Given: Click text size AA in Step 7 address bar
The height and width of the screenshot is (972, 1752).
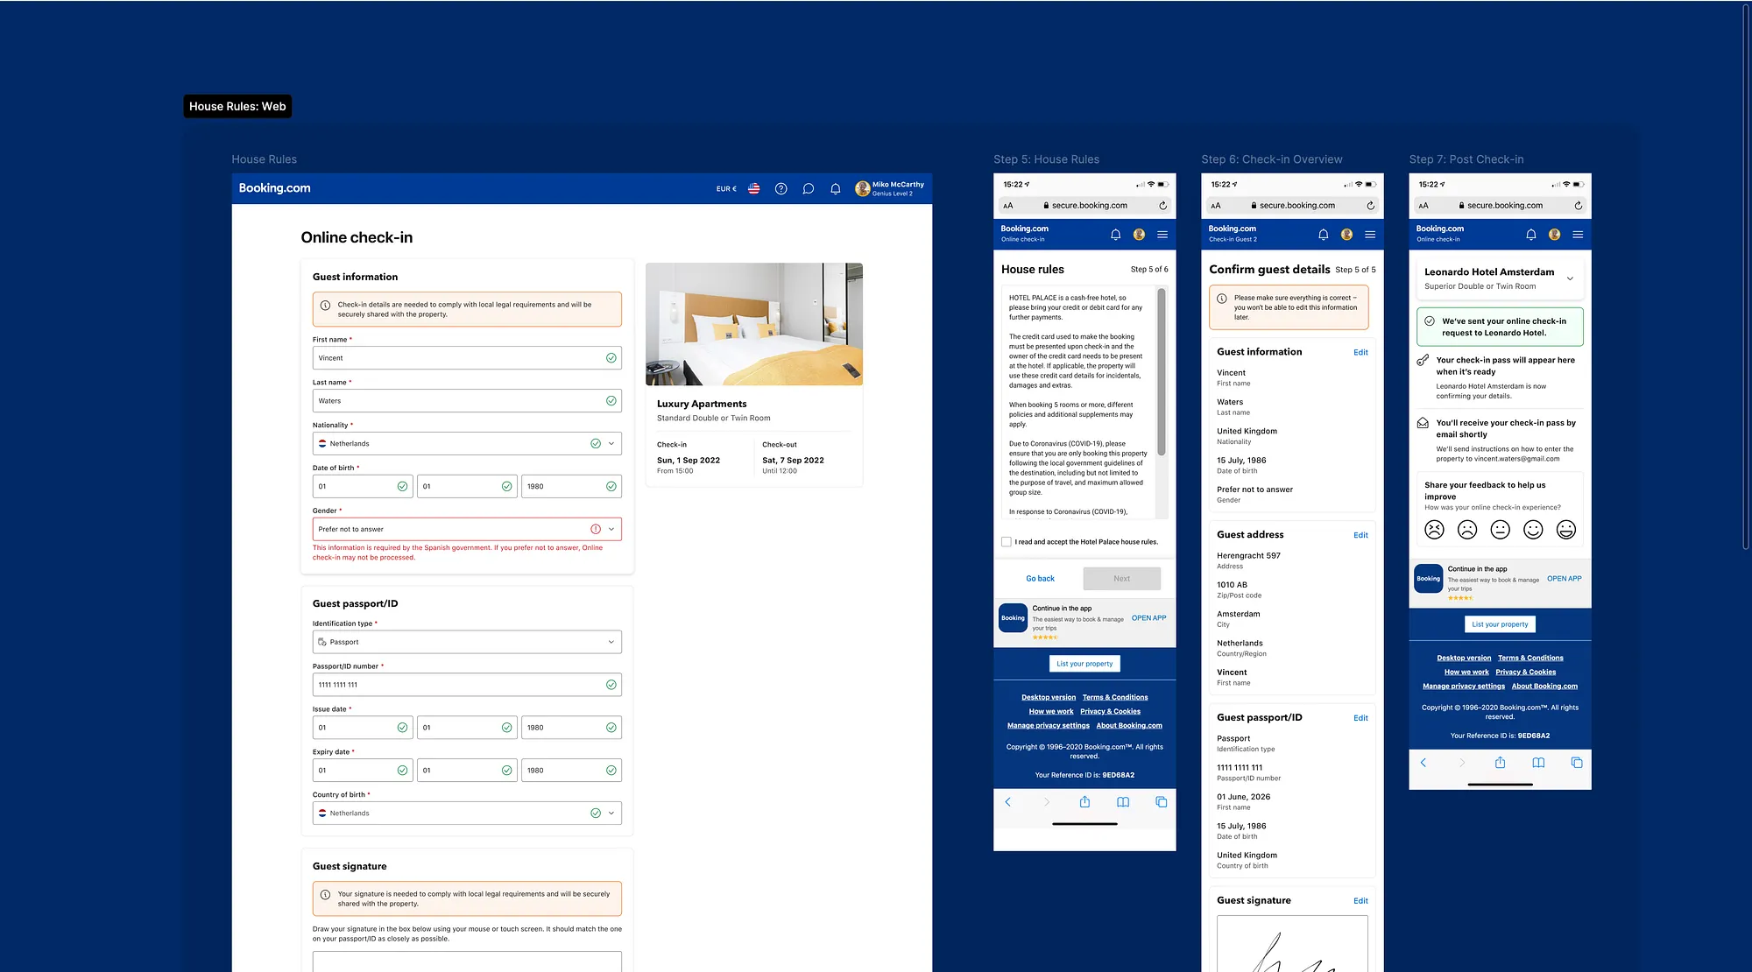Looking at the screenshot, I should tap(1423, 206).
